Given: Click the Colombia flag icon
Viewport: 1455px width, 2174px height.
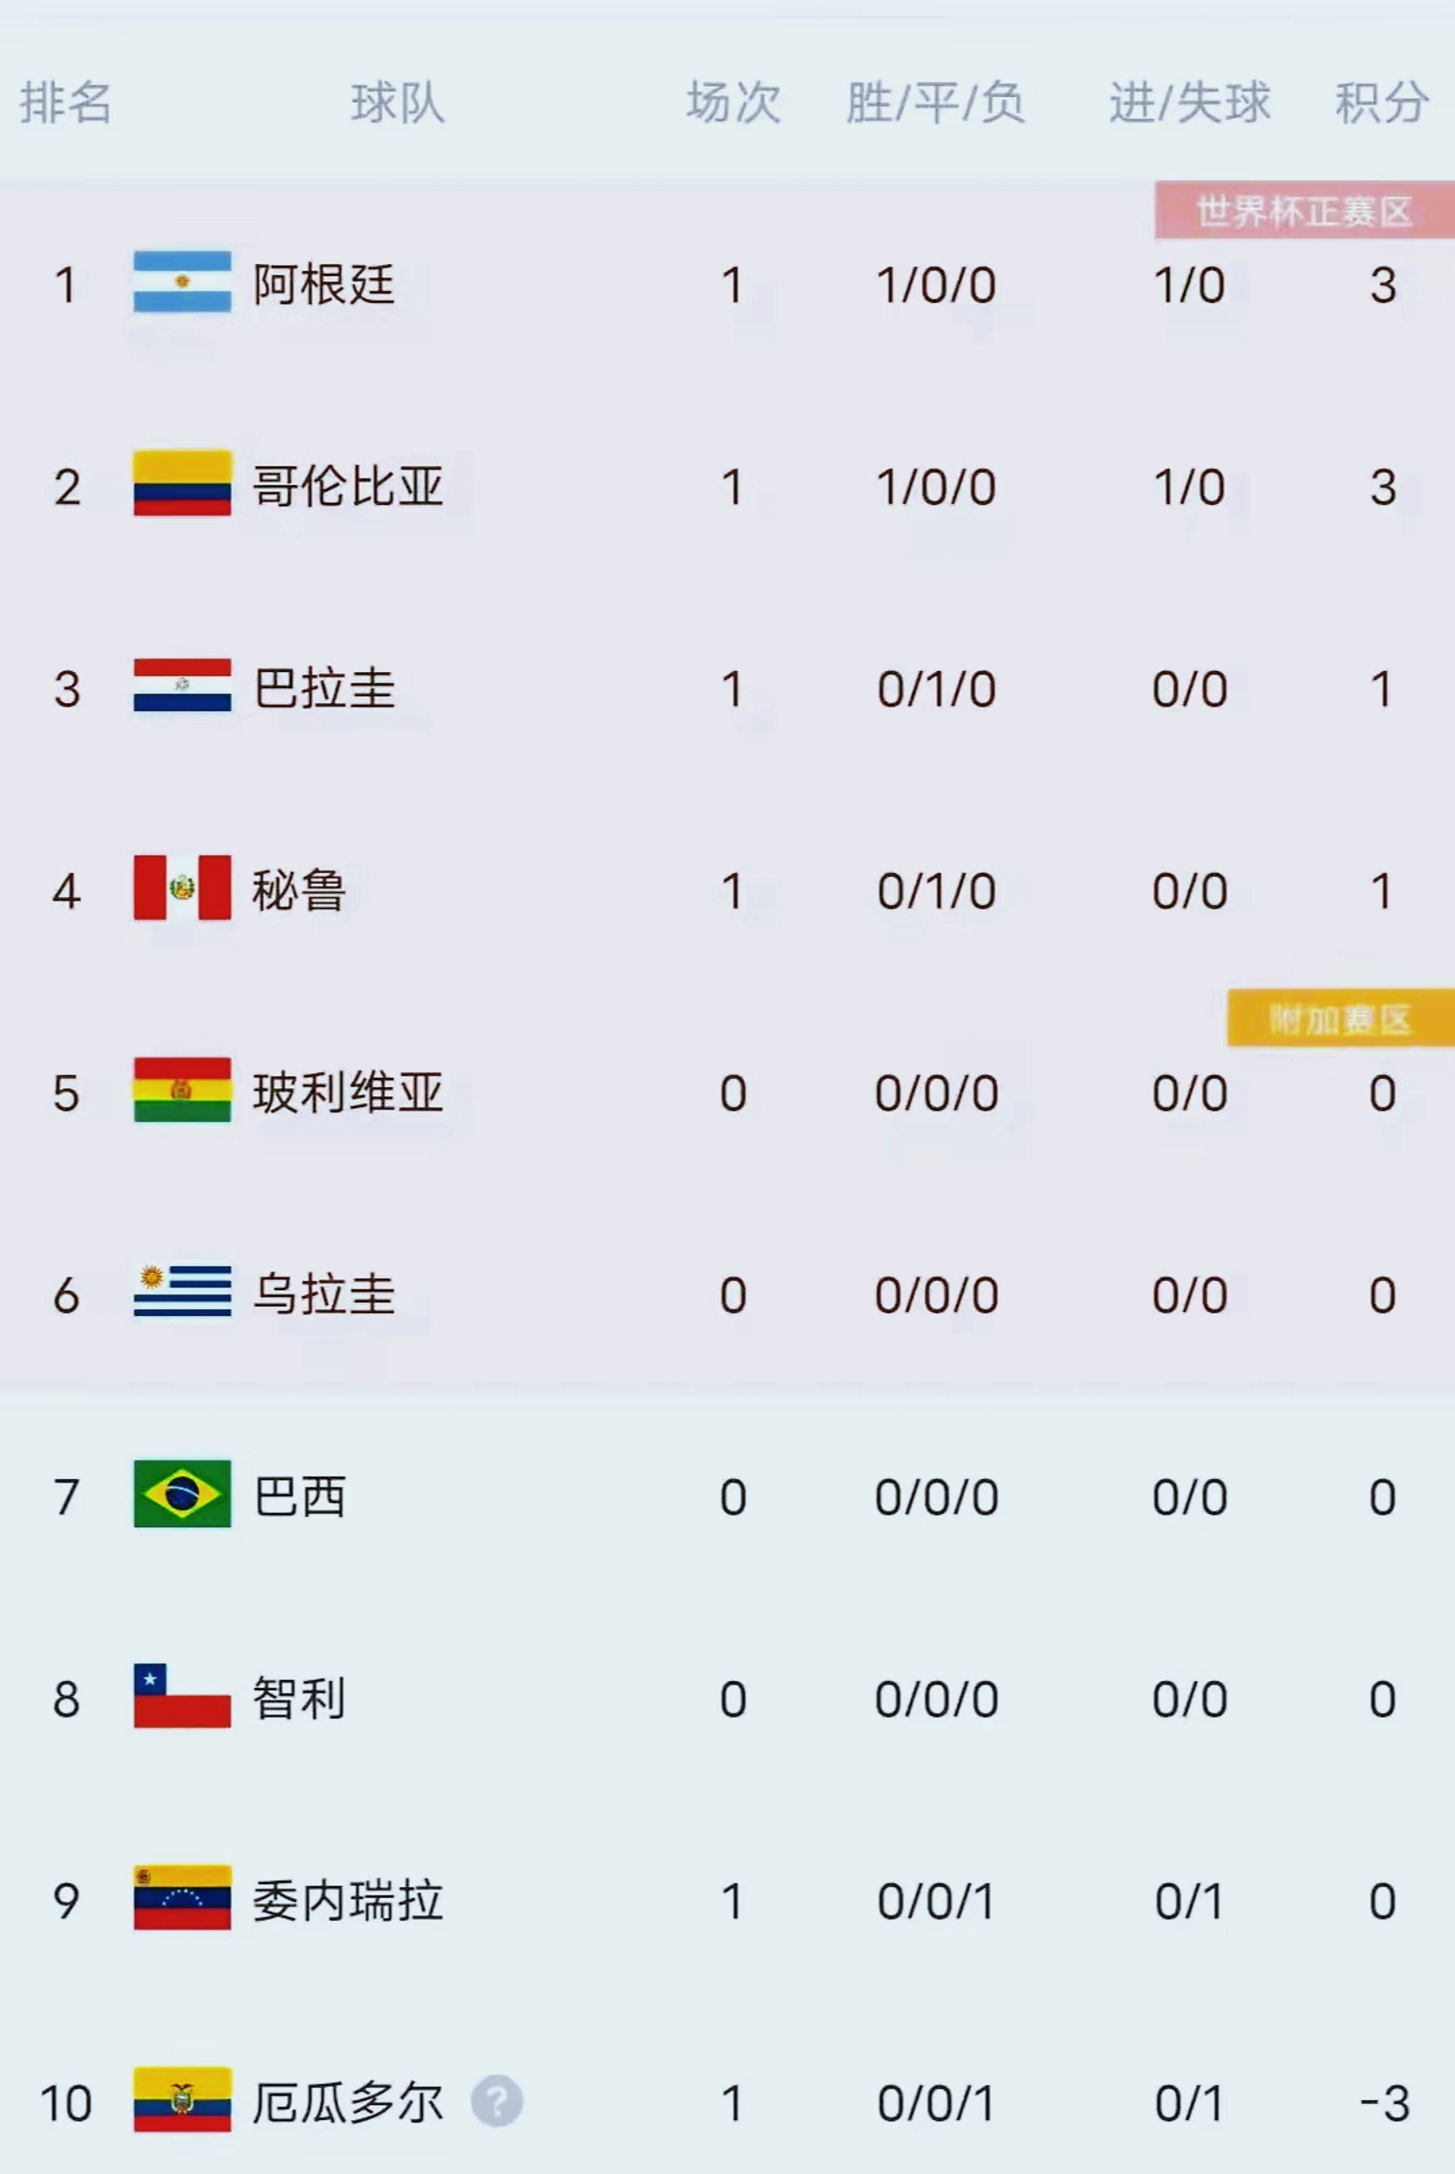Looking at the screenshot, I should pos(182,482).
